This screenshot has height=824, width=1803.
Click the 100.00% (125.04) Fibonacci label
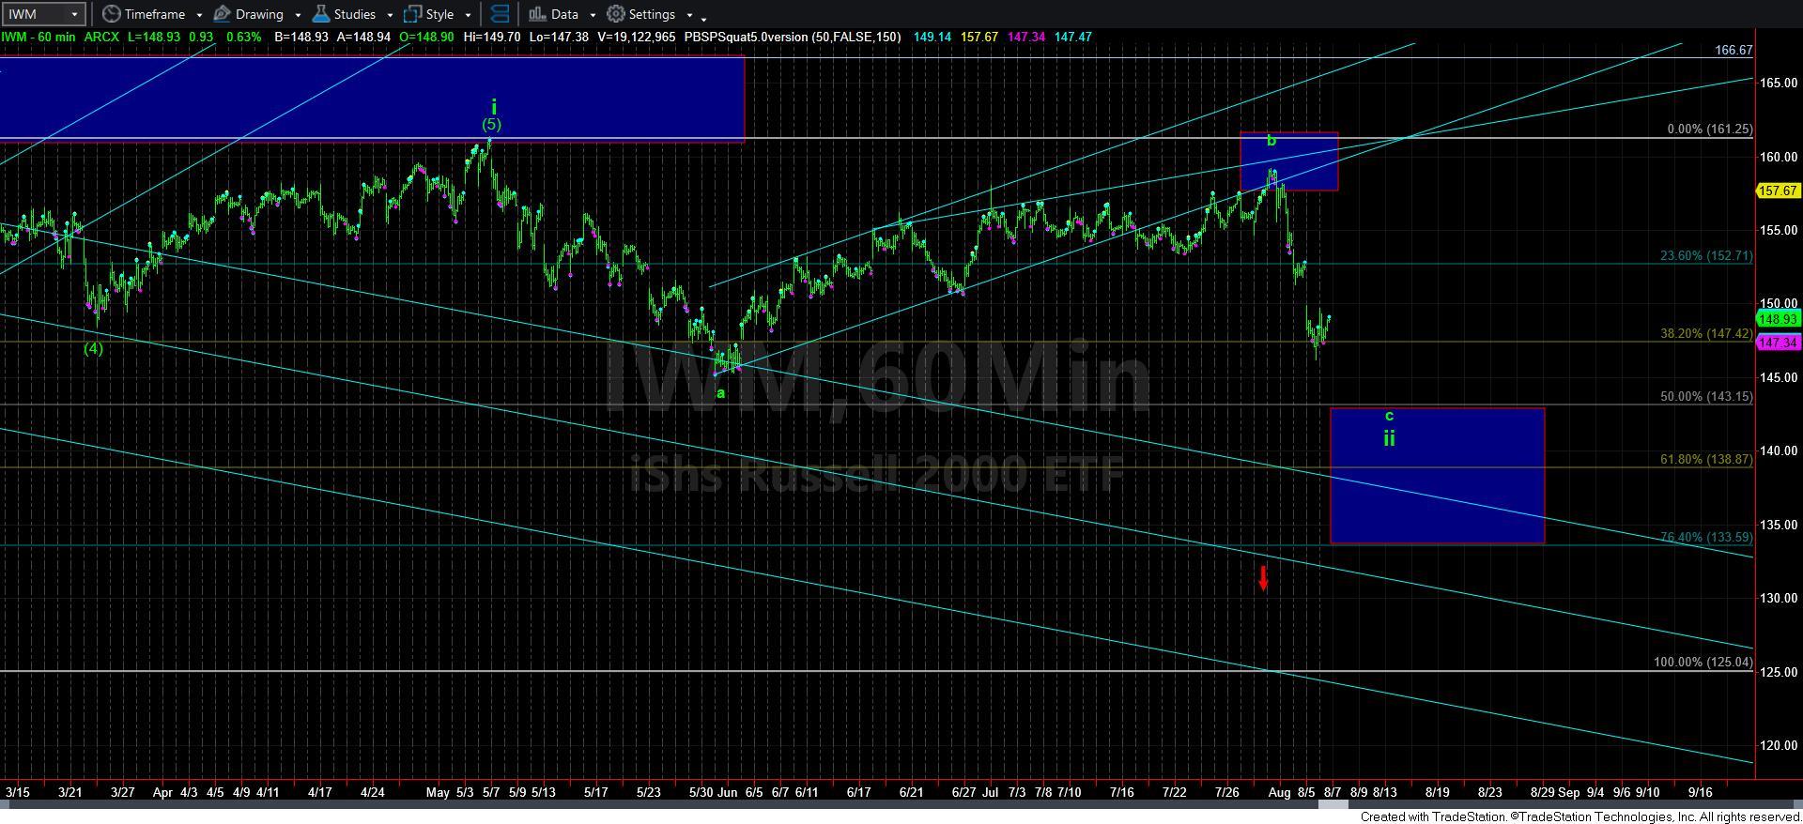coord(1703,662)
